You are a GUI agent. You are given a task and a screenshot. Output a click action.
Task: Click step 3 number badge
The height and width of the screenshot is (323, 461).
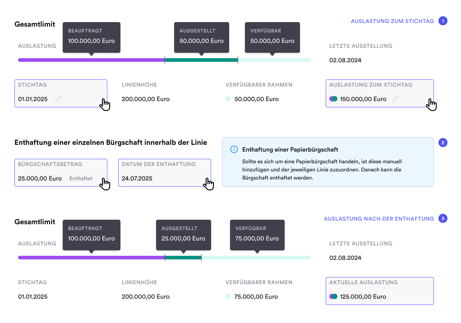(x=443, y=219)
